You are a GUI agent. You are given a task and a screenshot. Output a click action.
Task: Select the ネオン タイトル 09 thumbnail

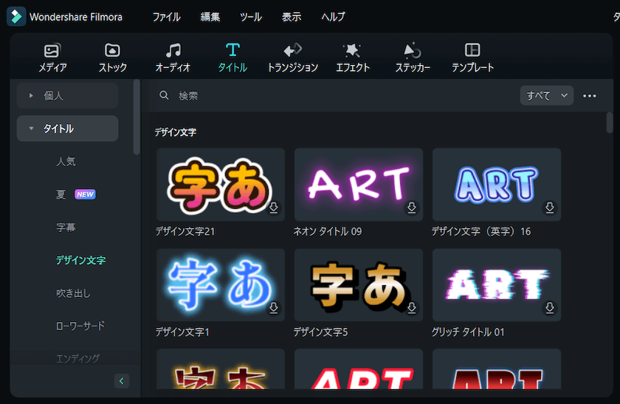(x=358, y=184)
